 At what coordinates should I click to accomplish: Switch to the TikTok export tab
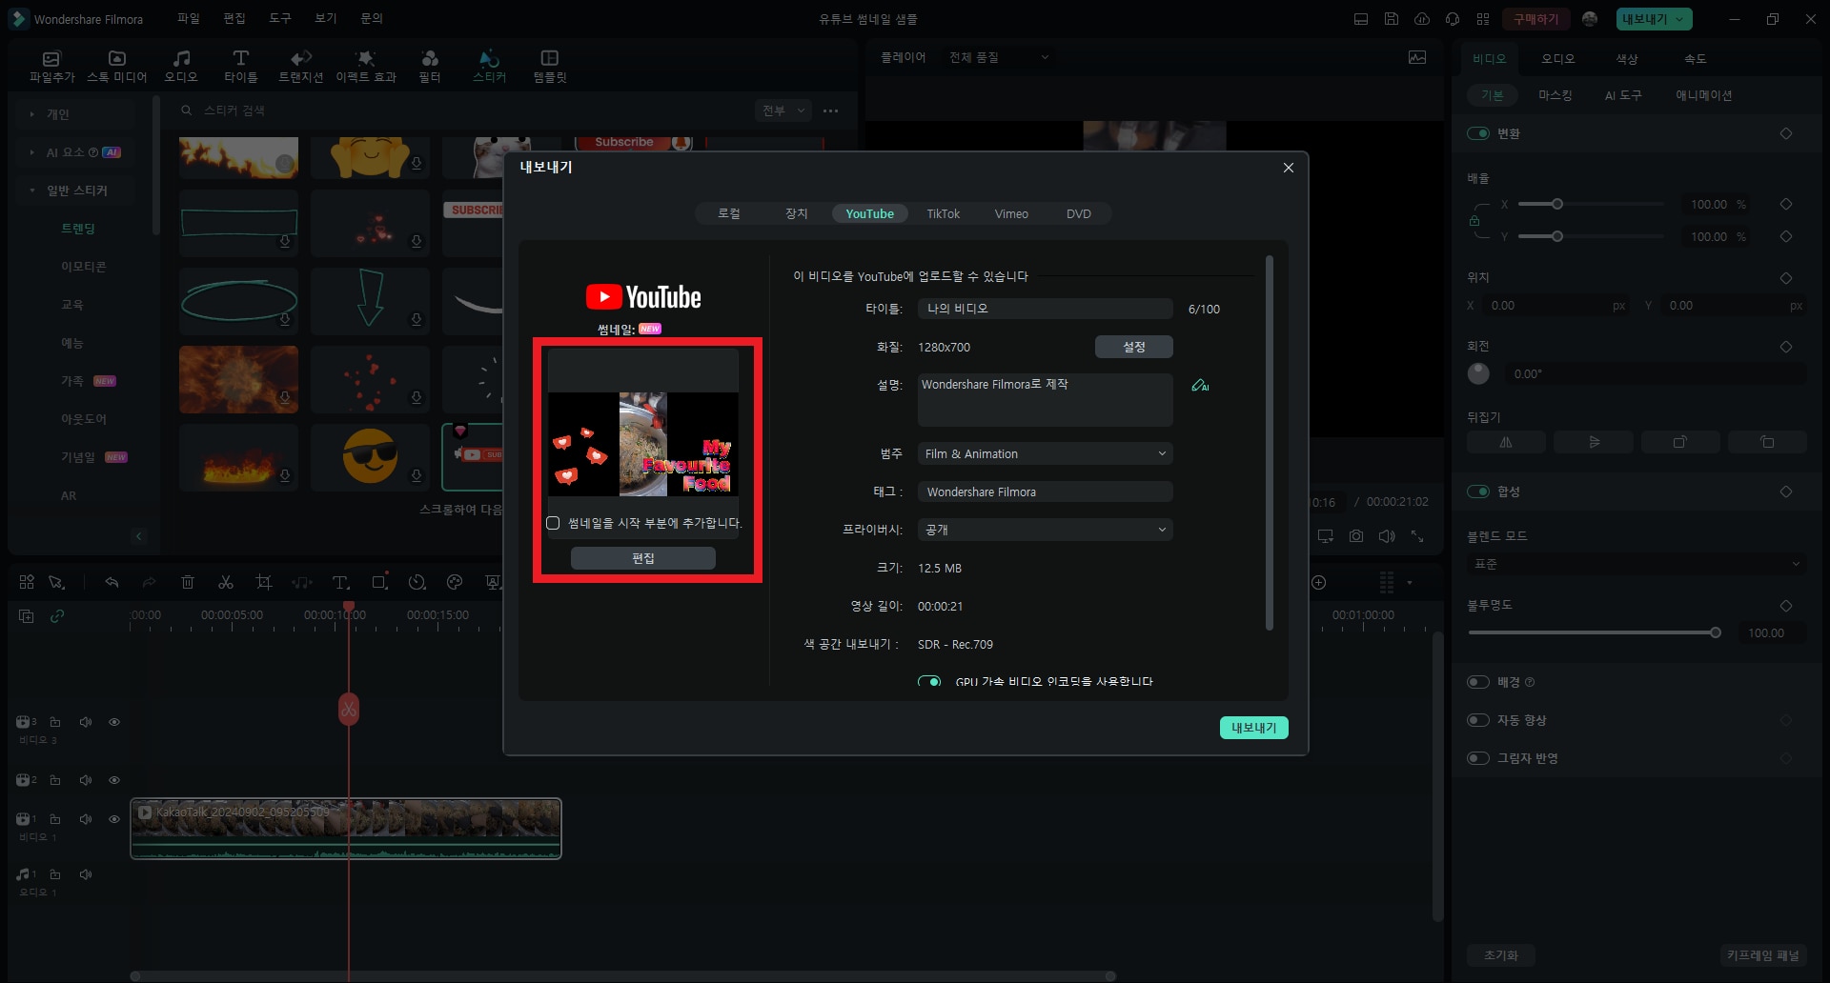pyautogui.click(x=943, y=213)
